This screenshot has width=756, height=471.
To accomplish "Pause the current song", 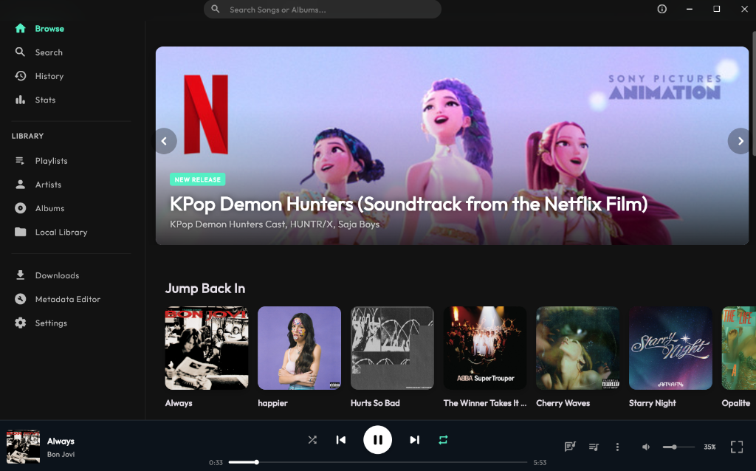I will coord(377,440).
